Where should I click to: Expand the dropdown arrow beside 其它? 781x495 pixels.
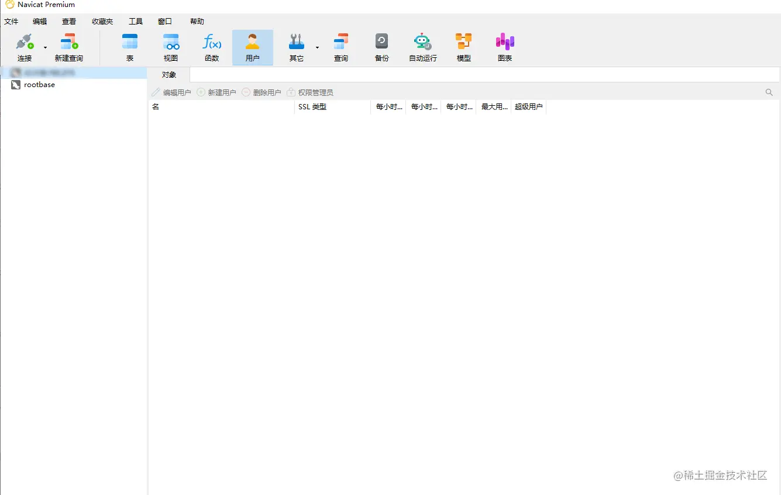pyautogui.click(x=317, y=47)
